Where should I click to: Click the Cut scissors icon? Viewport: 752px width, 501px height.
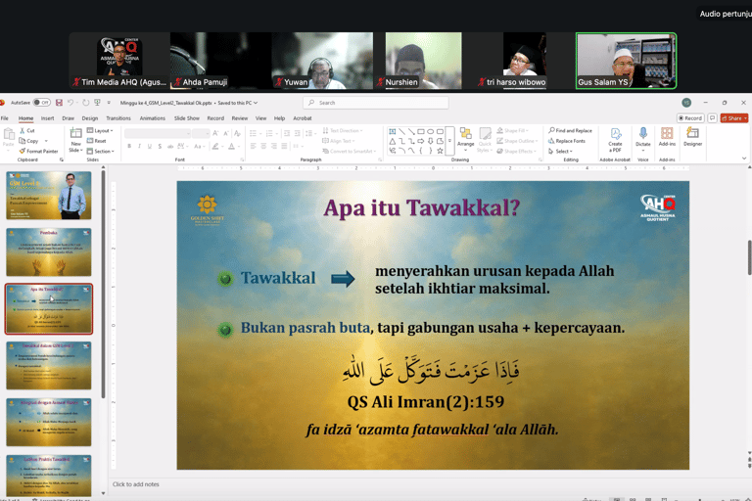tap(23, 130)
